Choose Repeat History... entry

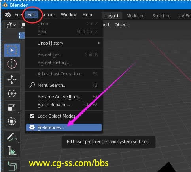(x=64, y=62)
